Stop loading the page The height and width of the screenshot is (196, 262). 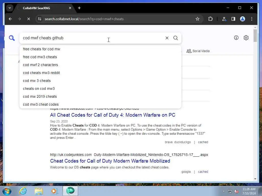point(29,19)
